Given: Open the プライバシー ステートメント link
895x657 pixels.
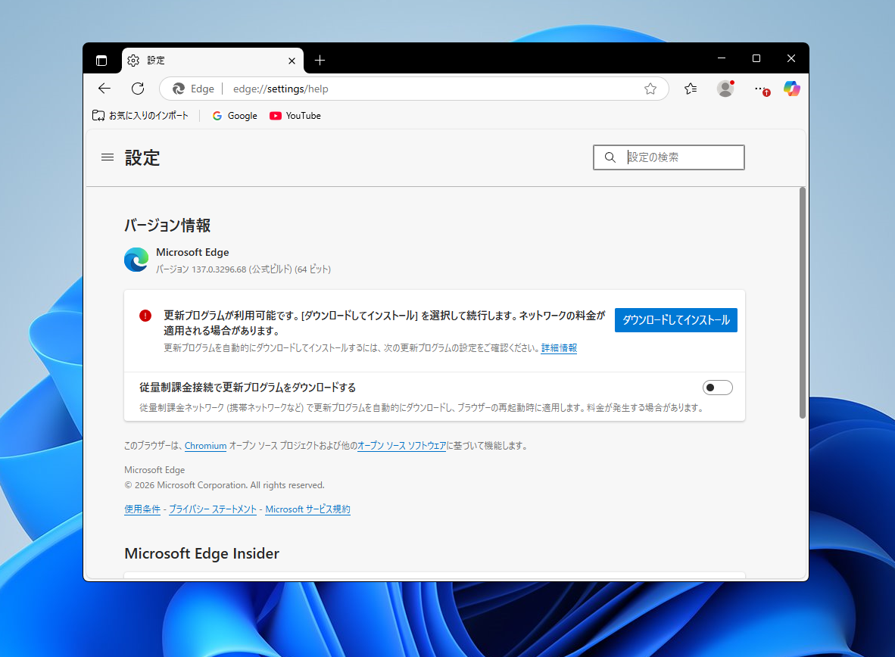Looking at the screenshot, I should point(212,509).
